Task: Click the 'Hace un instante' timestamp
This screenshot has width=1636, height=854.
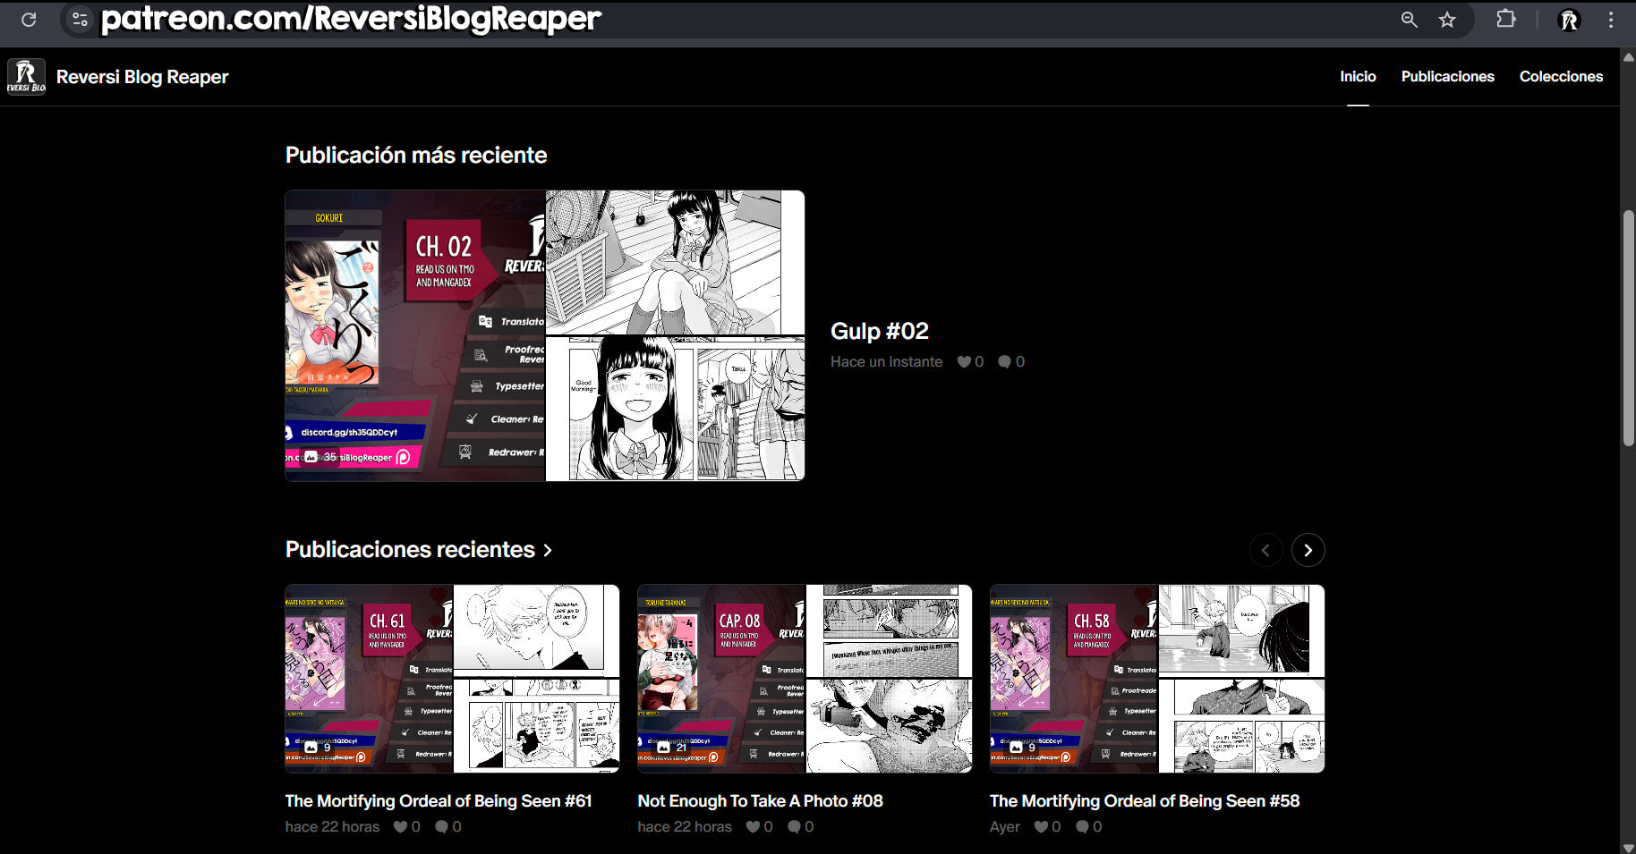Action: point(886,361)
